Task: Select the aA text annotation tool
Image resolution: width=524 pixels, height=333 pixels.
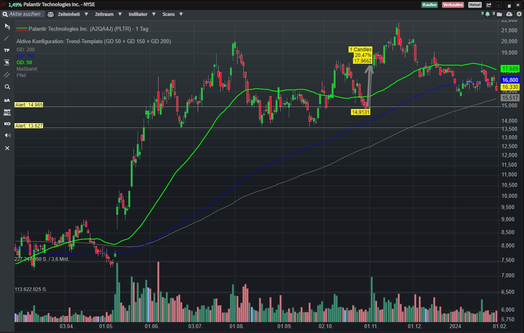Action: point(7,100)
